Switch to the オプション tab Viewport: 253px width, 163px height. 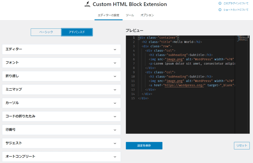pos(147,15)
